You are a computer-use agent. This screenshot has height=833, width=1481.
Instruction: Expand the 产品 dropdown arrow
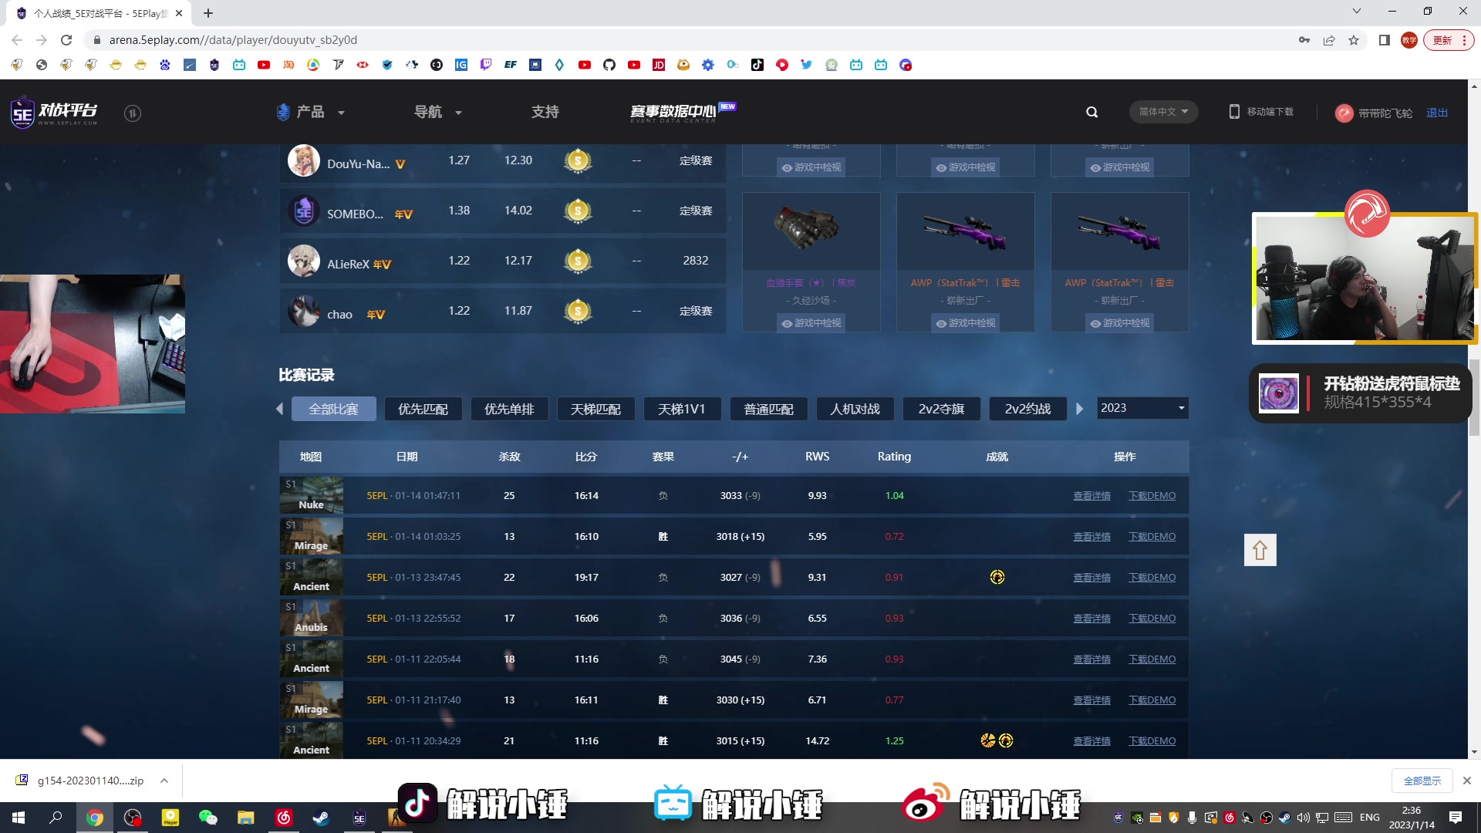coord(341,112)
